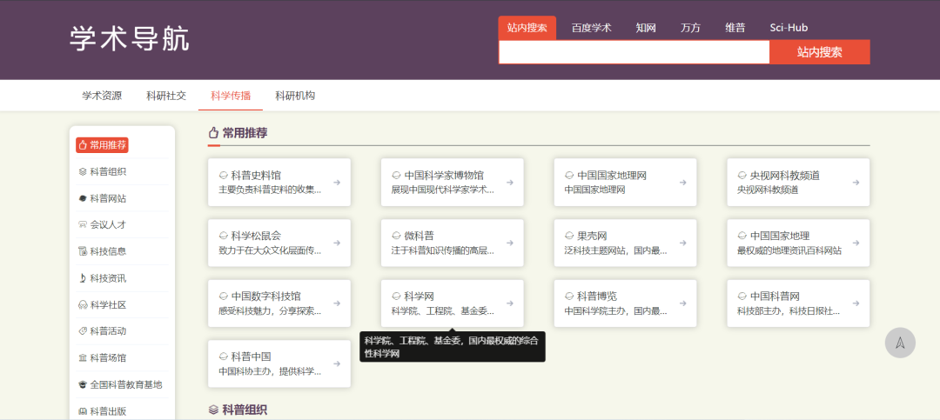
Task: Click the 科普组织 layers icon in sidebar
Action: (x=83, y=172)
